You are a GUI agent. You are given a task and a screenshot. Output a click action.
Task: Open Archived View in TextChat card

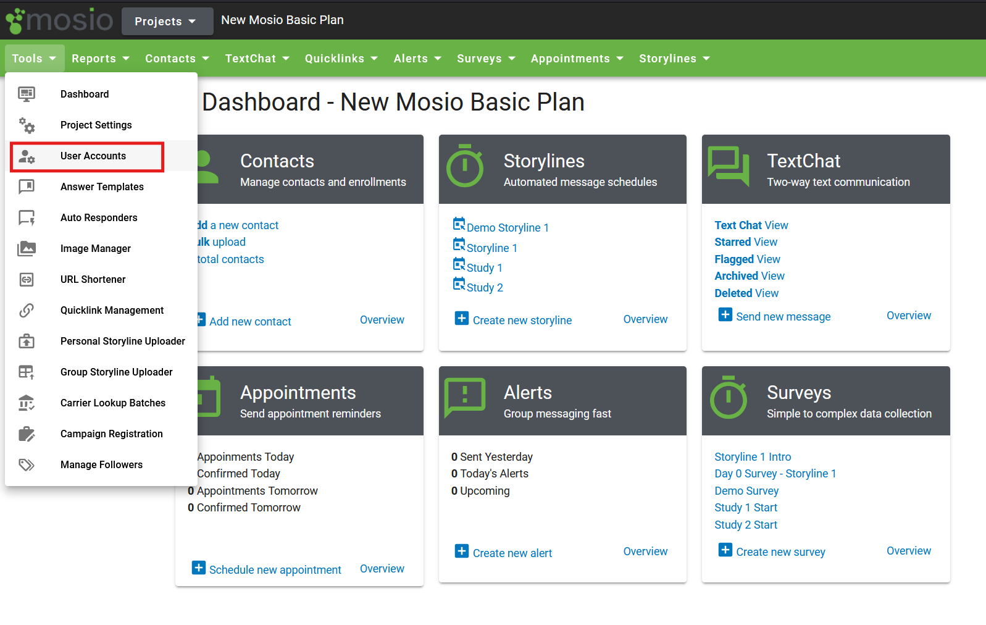pos(750,276)
